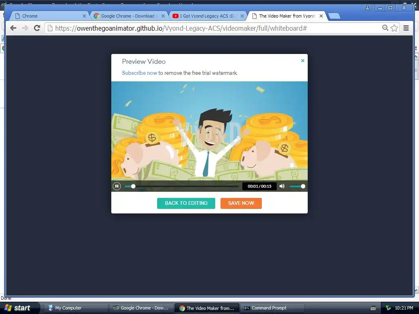
Task: Switch to My Computer taskbar item
Action: point(76,308)
